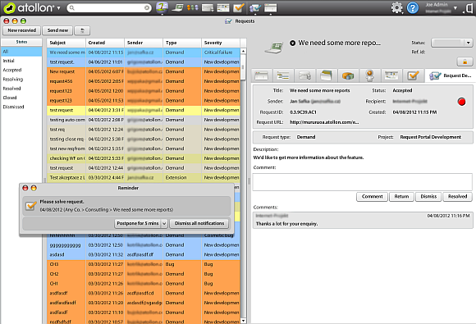The image size is (476, 324).
Task: Click Dismiss all notifications button
Action: point(199,224)
